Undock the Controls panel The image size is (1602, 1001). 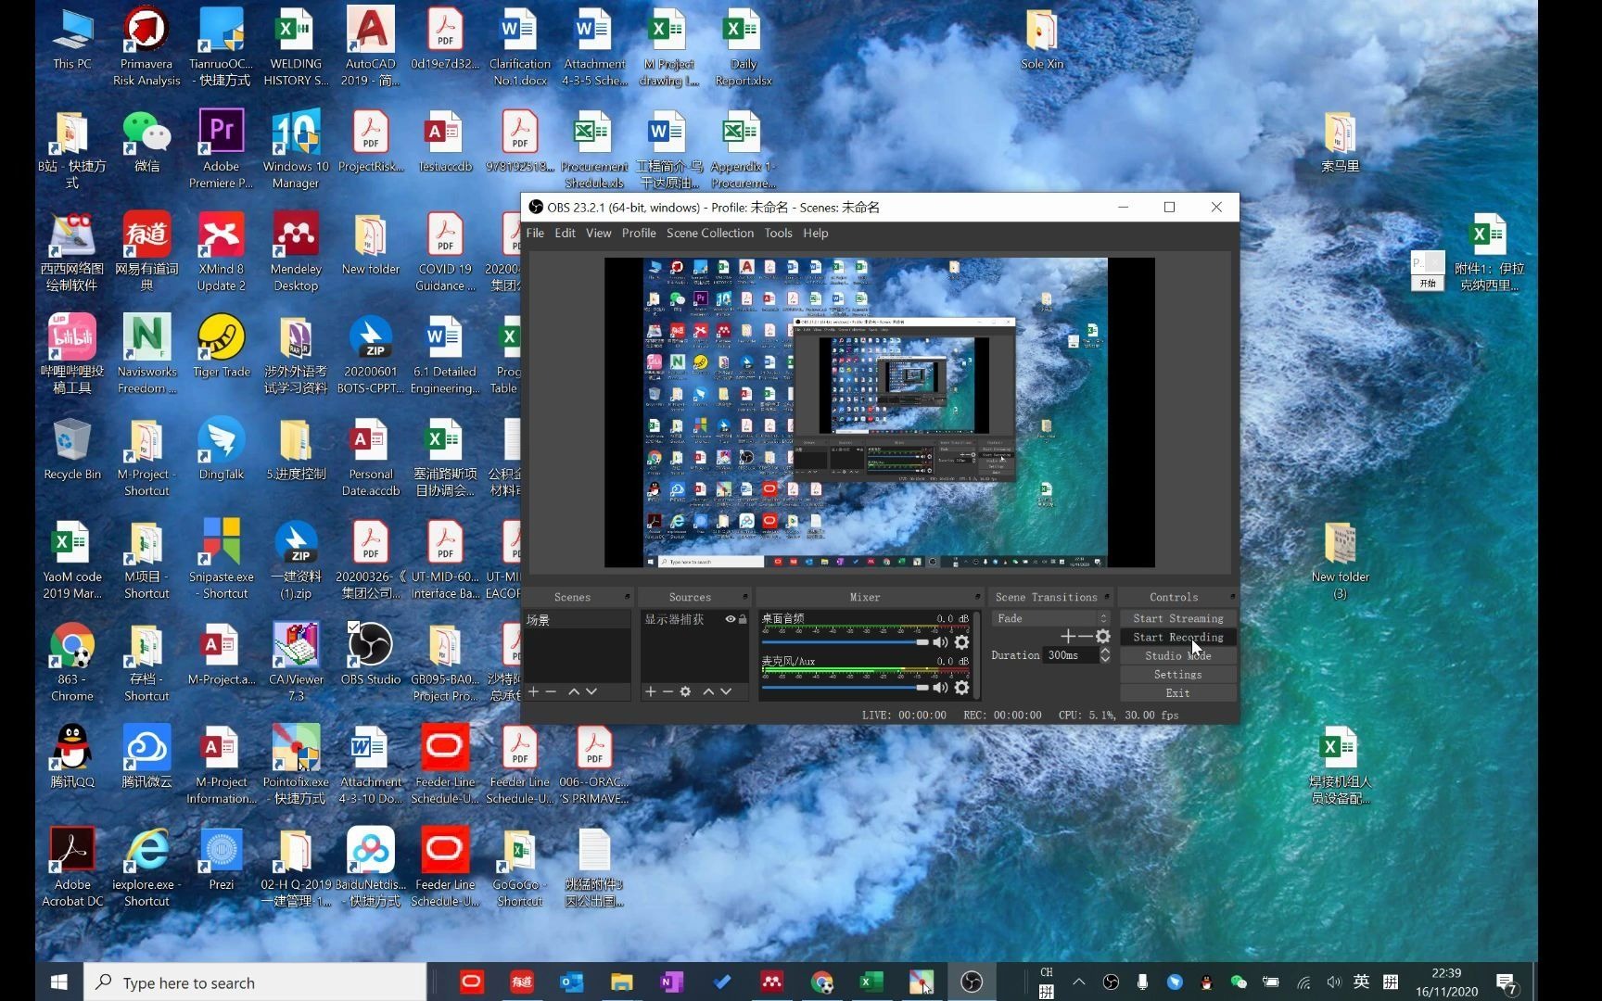point(1232,597)
